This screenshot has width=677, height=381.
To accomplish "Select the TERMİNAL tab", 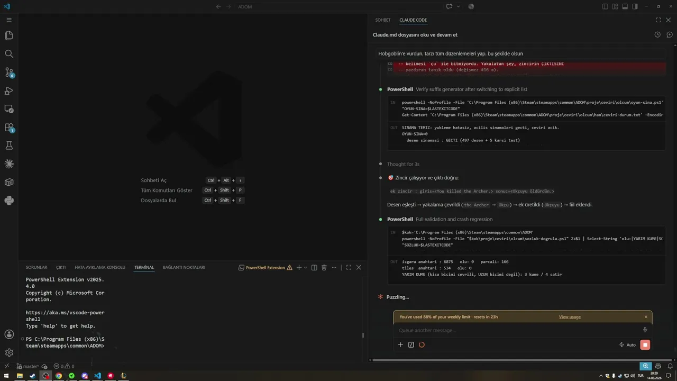I will [144, 268].
